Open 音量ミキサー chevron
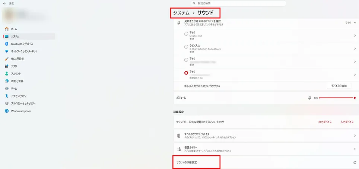Screen dimensions: 359x169 pos(355,149)
